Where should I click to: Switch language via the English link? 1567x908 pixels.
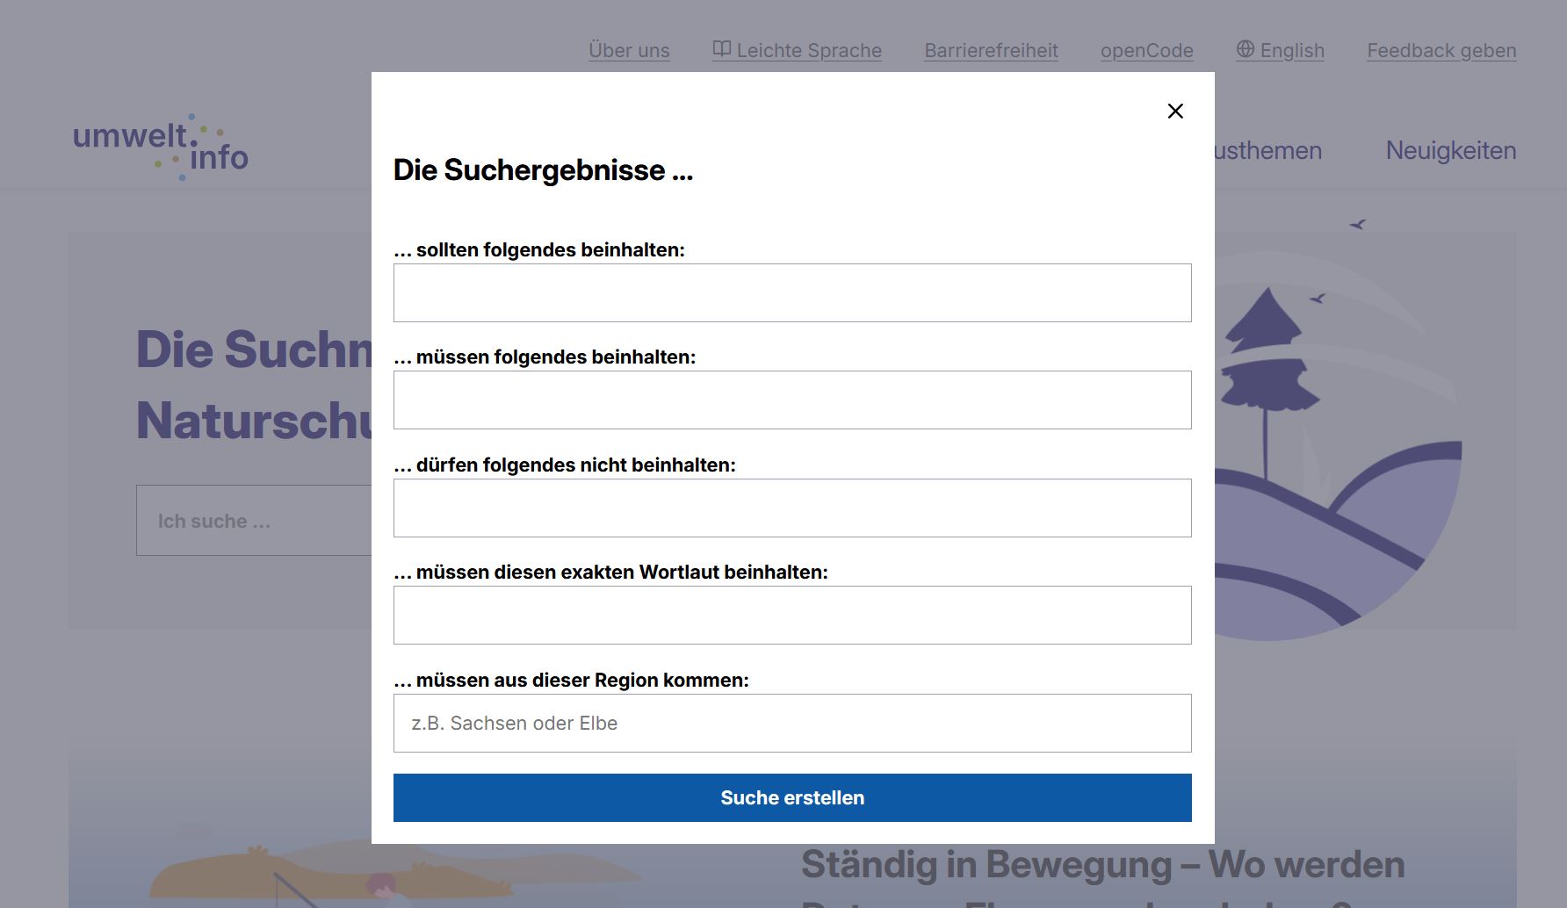1291,51
